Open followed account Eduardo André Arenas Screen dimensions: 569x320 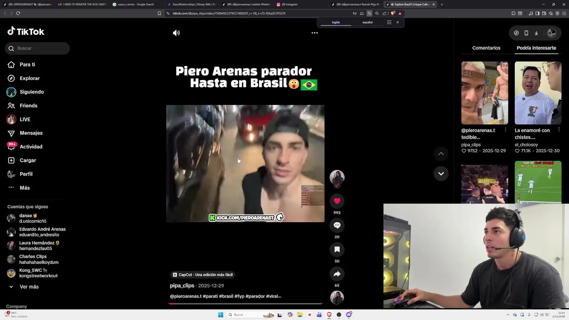(x=37, y=232)
